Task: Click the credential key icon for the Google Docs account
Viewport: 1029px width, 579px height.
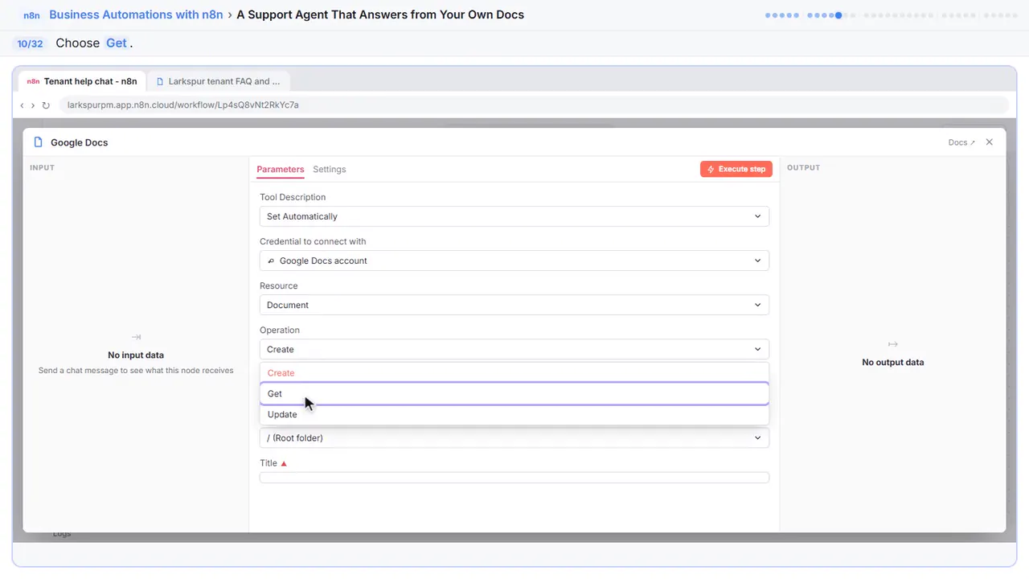Action: pyautogui.click(x=271, y=261)
